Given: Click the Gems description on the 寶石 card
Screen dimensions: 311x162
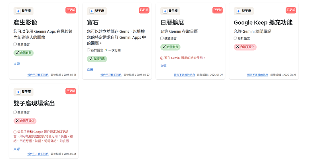Looking at the screenshot, I should (116, 37).
